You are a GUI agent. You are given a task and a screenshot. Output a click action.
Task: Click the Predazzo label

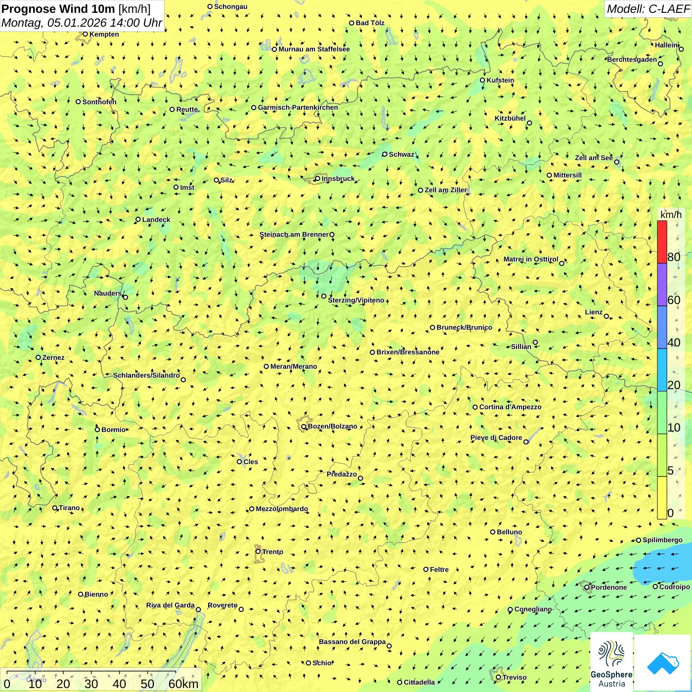(342, 474)
